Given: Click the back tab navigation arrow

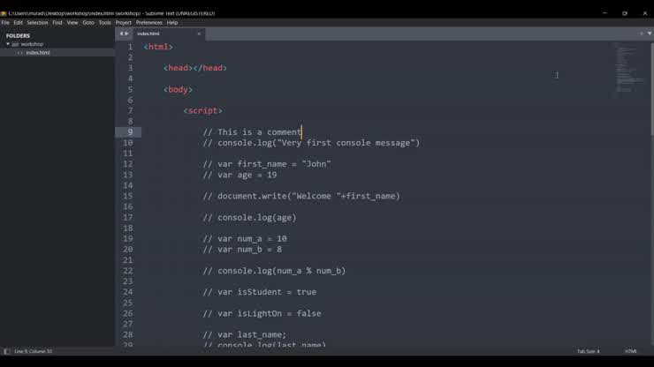Looking at the screenshot, I should (121, 34).
